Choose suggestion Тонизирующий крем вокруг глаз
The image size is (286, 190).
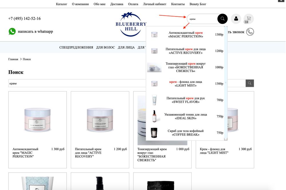click(x=186, y=67)
